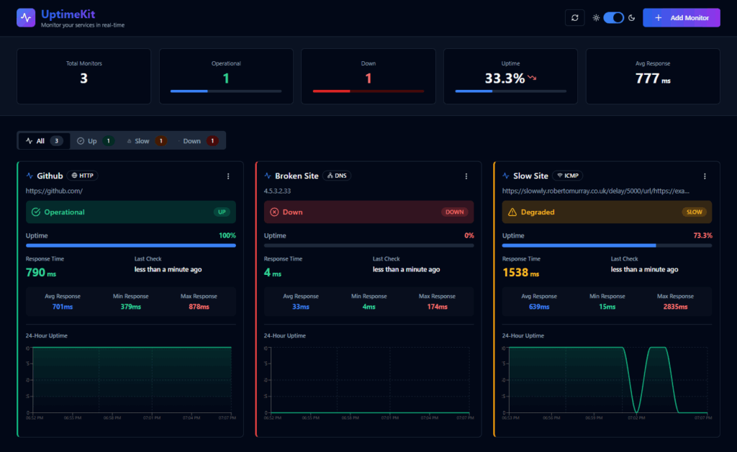Open the Broken Site three-dot menu
The width and height of the screenshot is (737, 452).
coord(466,176)
